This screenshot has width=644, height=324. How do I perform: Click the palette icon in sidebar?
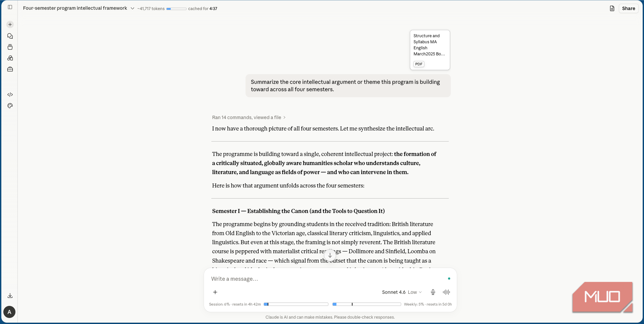point(10,106)
